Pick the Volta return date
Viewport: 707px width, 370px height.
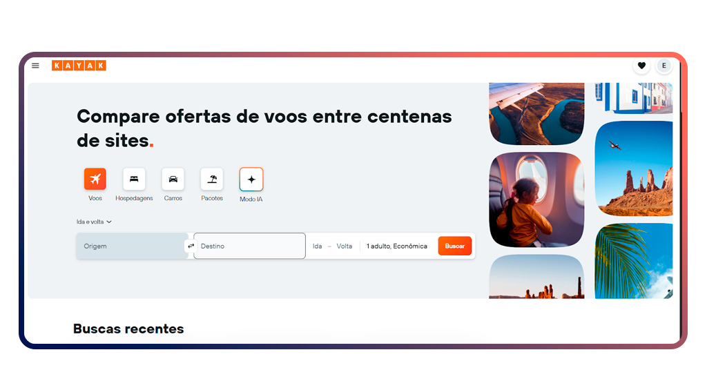[345, 246]
